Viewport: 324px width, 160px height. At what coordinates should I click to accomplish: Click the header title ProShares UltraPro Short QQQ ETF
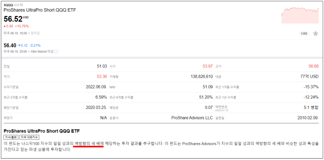pyautogui.click(x=40, y=10)
